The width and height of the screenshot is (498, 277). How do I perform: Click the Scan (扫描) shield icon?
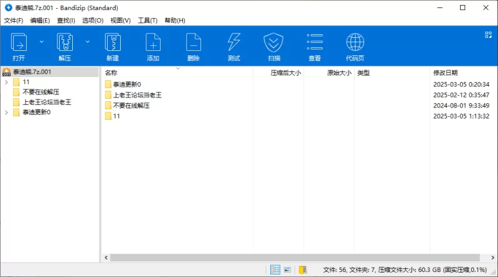pyautogui.click(x=273, y=42)
